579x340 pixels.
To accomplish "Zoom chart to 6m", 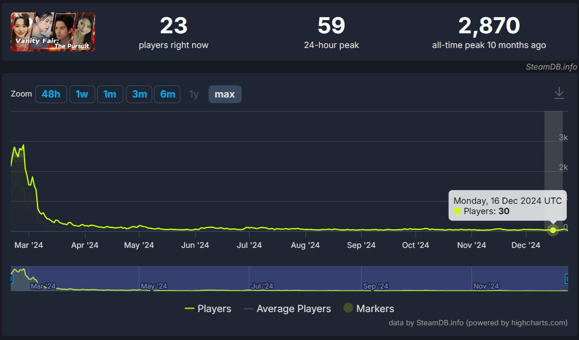I will (167, 94).
